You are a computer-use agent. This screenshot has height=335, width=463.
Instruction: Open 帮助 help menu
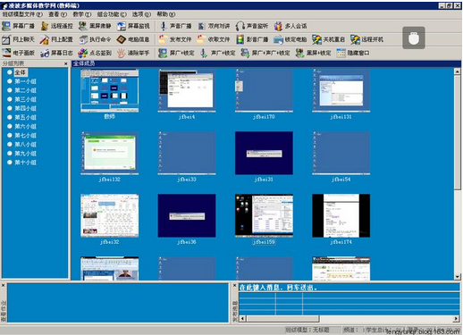[166, 14]
